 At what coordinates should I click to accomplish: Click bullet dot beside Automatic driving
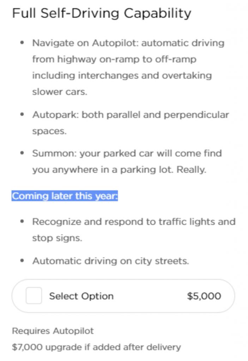pos(22,261)
